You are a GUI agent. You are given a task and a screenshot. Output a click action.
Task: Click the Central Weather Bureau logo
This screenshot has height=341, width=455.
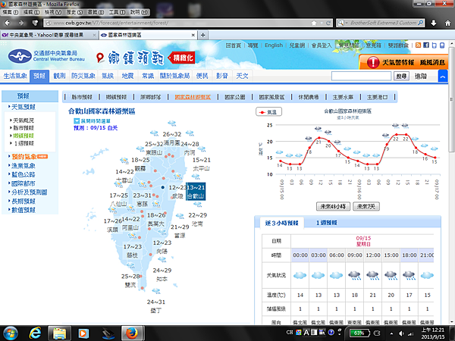click(x=46, y=55)
